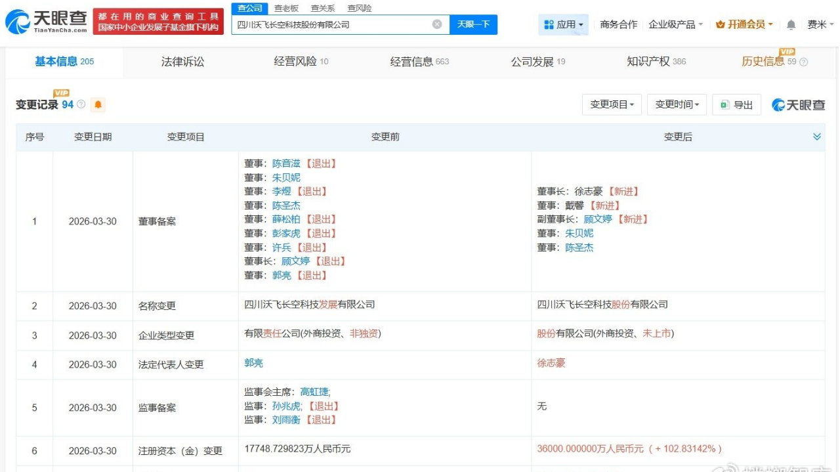The height and width of the screenshot is (472, 840).
Task: Clear the search box with X icon
Action: [437, 24]
